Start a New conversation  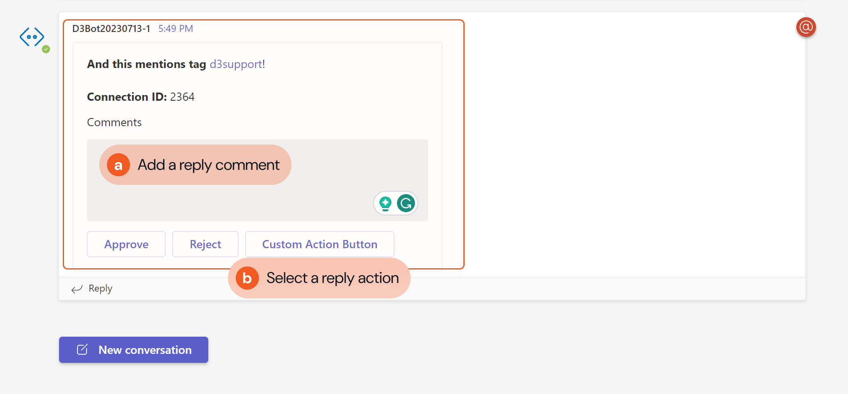[134, 350]
